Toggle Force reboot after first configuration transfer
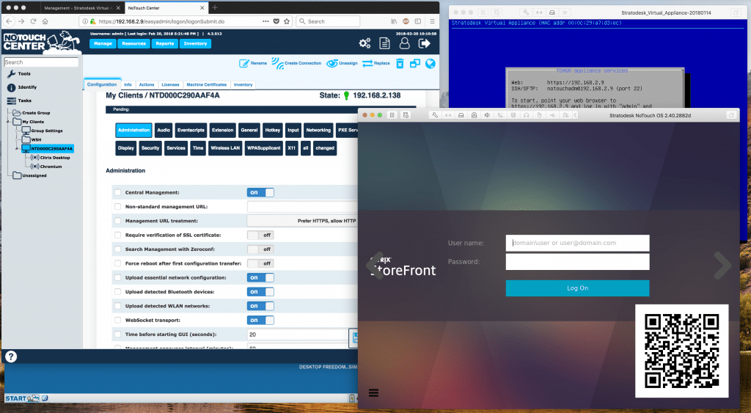 (260, 263)
